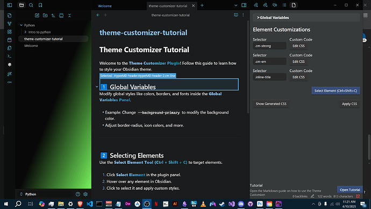This screenshot has width=371, height=209.
Task: Open the file explorer tab icon
Action: coord(22,5)
